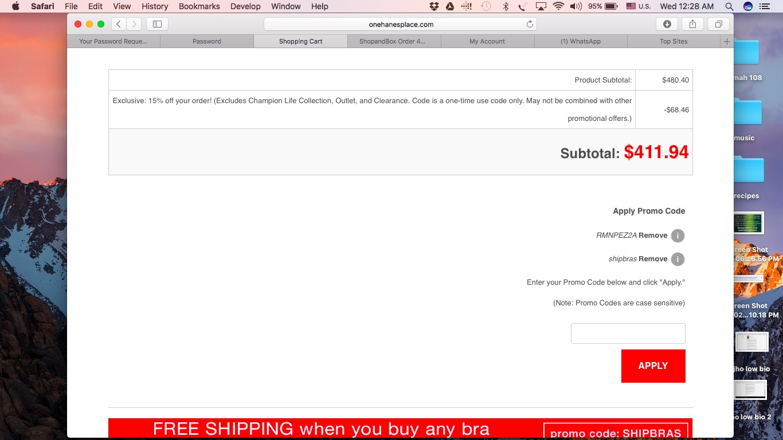This screenshot has width=783, height=440.
Task: Open the View menu
Action: pyautogui.click(x=122, y=6)
